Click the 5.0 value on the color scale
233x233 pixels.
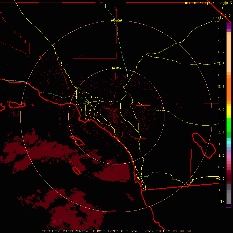click(x=221, y=98)
